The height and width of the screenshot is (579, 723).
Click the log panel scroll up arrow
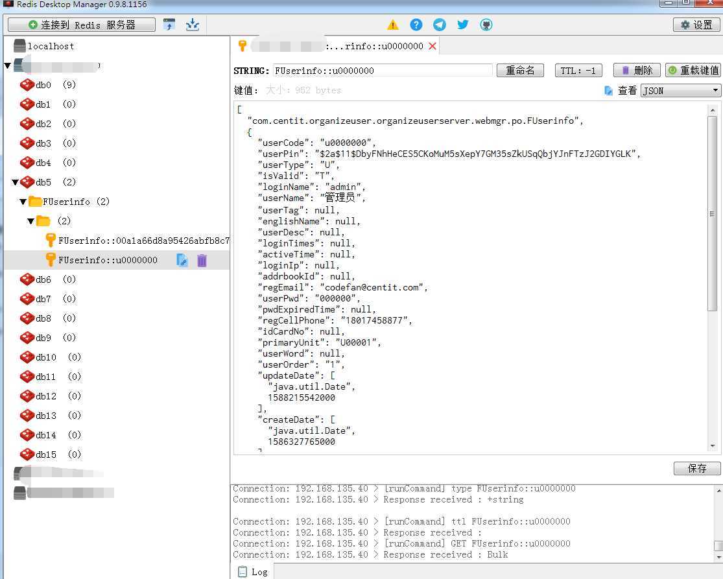pos(719,490)
